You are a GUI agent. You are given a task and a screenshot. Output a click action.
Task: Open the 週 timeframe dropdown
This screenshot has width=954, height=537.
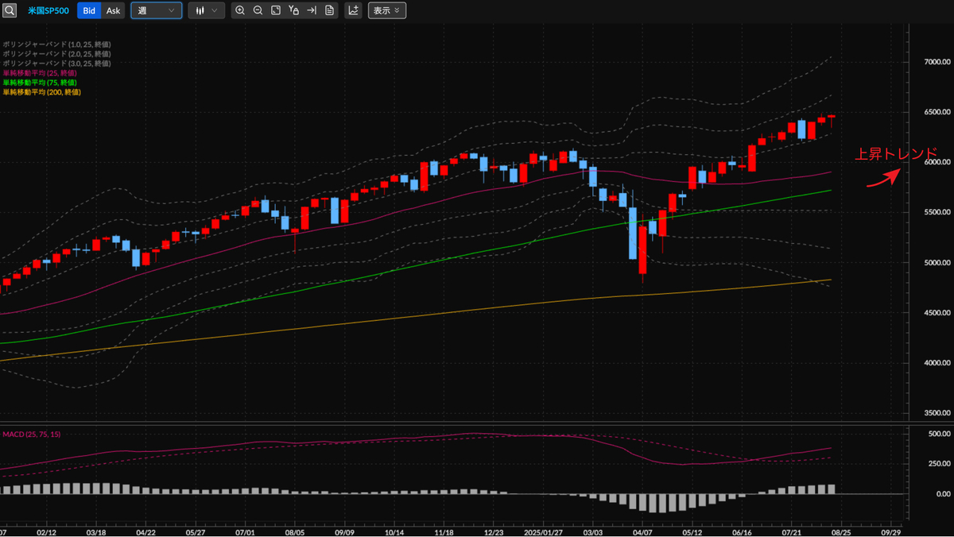(x=156, y=10)
